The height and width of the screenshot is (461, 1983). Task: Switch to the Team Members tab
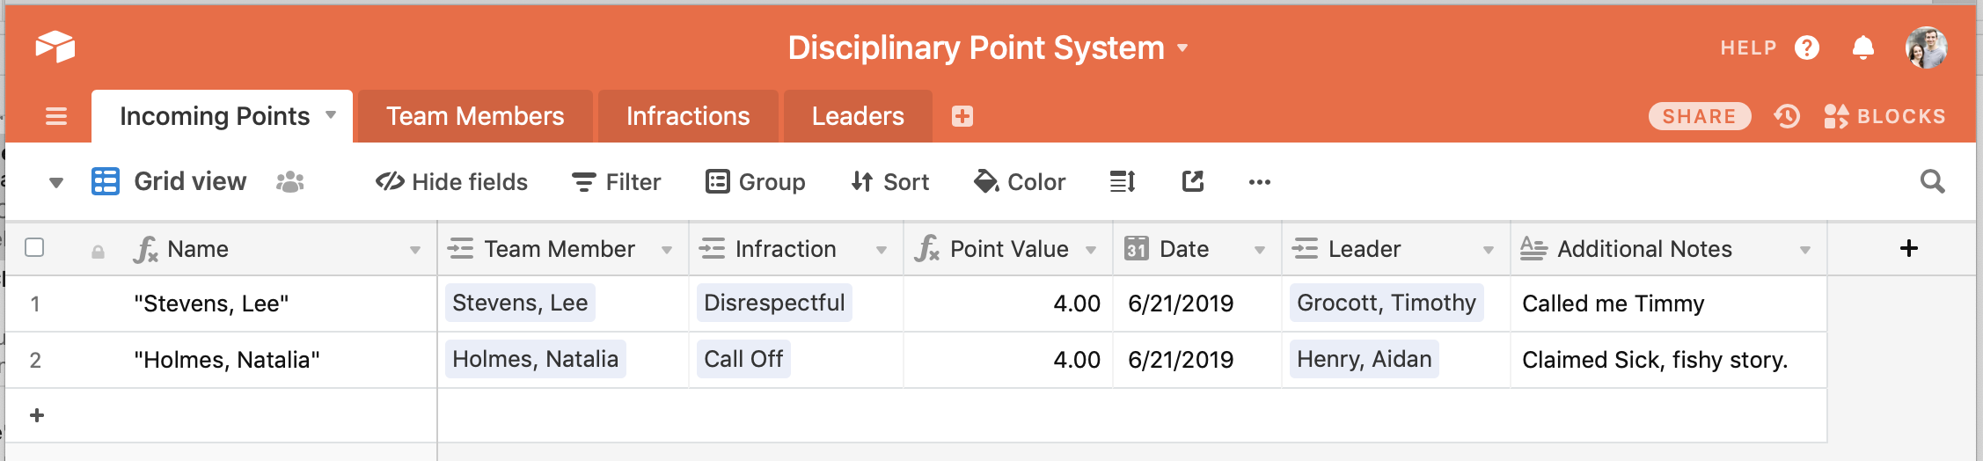click(x=475, y=116)
